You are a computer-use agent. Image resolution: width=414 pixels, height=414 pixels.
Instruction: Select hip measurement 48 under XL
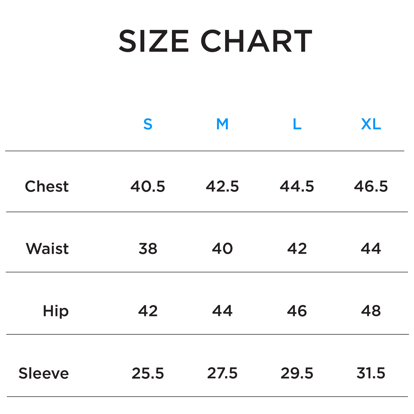[371, 311]
